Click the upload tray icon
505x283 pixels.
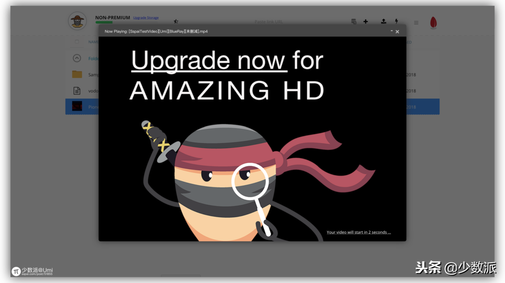click(x=383, y=21)
